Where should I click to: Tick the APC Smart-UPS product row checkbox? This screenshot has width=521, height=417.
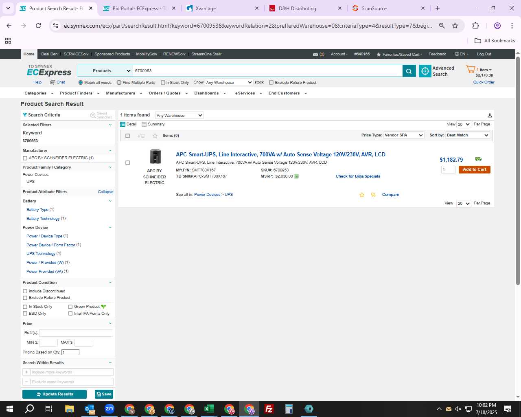pyautogui.click(x=127, y=163)
